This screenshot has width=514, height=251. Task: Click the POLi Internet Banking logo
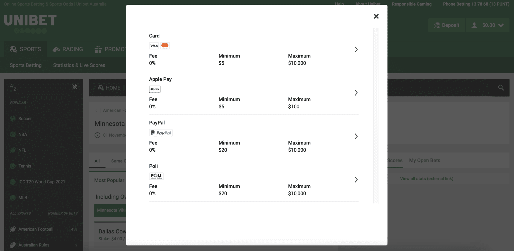click(x=156, y=176)
